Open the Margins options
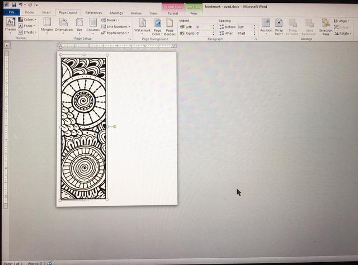 point(47,26)
